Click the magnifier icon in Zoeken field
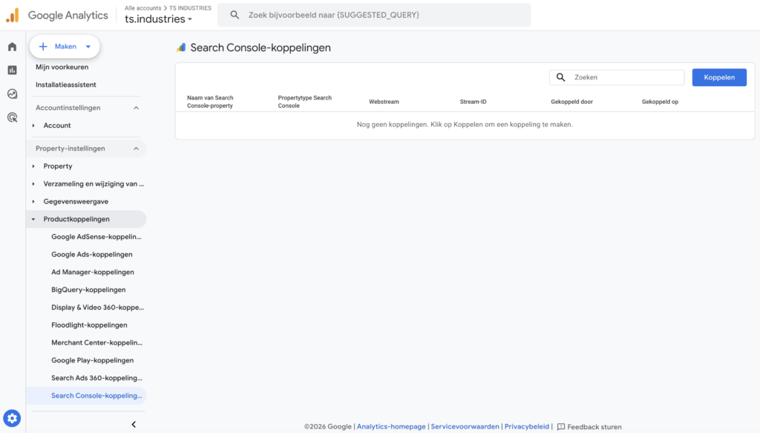760x433 pixels. coord(561,77)
